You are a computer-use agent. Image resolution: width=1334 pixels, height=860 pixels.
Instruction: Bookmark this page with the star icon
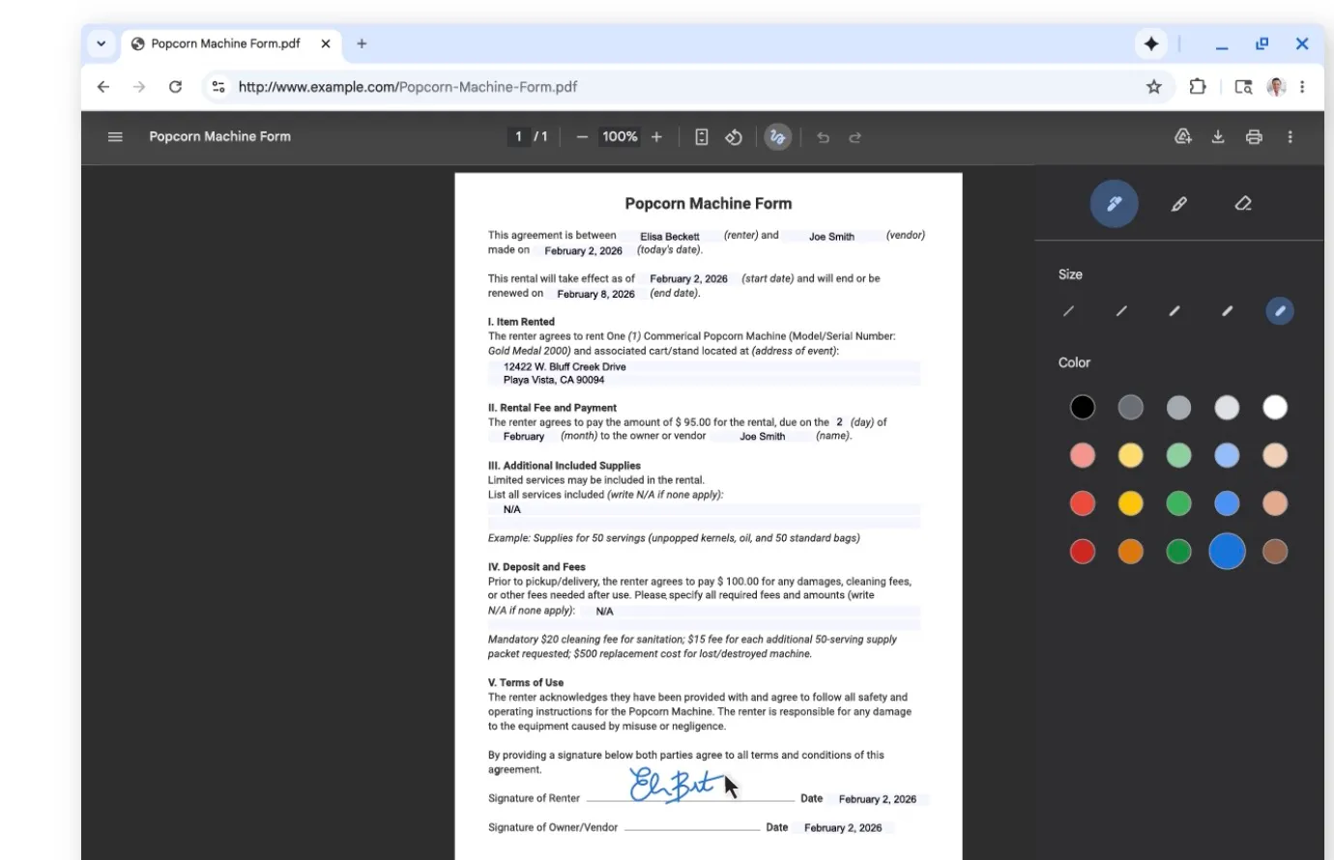(x=1153, y=87)
